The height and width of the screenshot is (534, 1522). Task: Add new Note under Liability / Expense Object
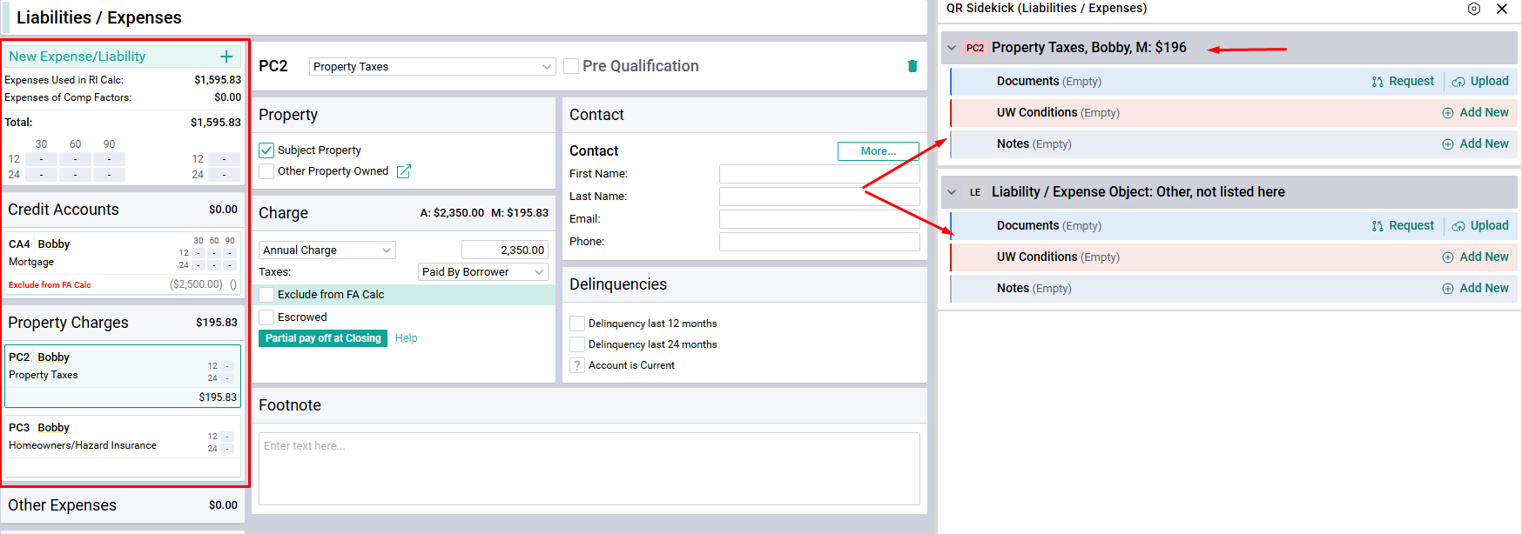pos(1475,288)
